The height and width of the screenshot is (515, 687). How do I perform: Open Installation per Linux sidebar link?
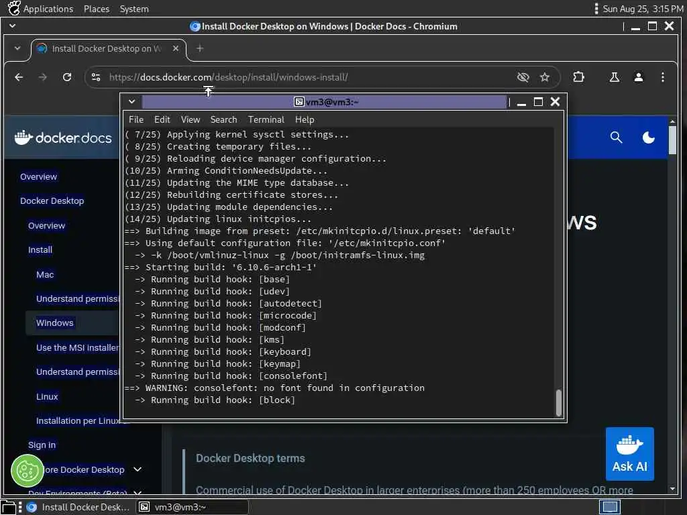click(78, 420)
